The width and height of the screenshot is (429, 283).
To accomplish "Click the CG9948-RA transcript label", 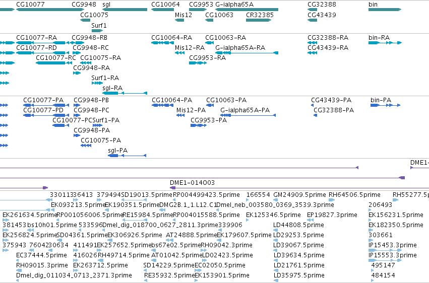I will tap(92, 68).
